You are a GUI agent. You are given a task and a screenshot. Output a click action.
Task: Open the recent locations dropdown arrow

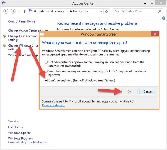click(x=19, y=11)
